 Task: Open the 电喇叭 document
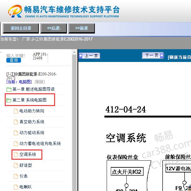pos(25,187)
